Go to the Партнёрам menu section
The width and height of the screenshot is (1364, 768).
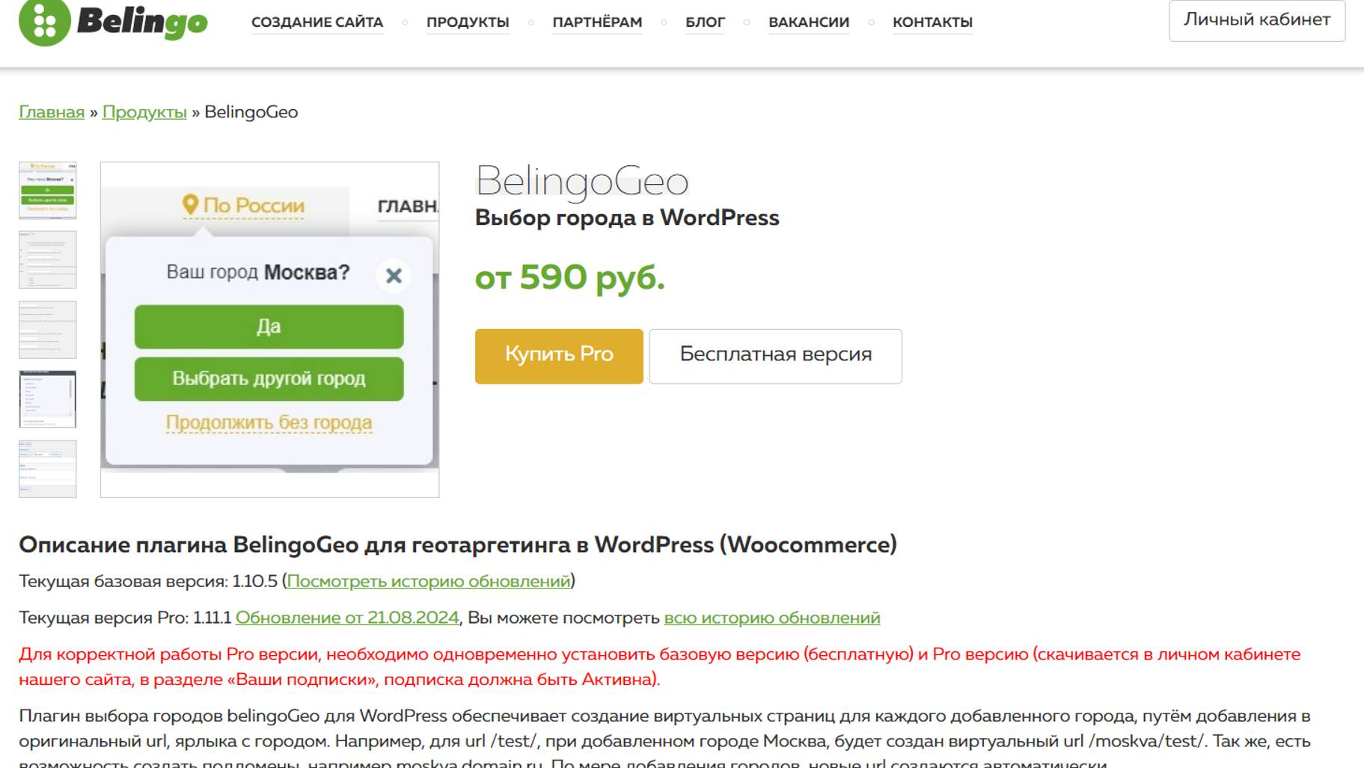pos(597,22)
